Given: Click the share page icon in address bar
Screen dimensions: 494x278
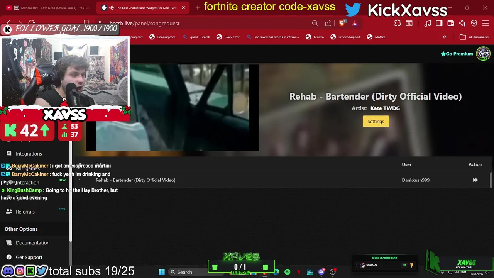Looking at the screenshot, I should (x=328, y=23).
